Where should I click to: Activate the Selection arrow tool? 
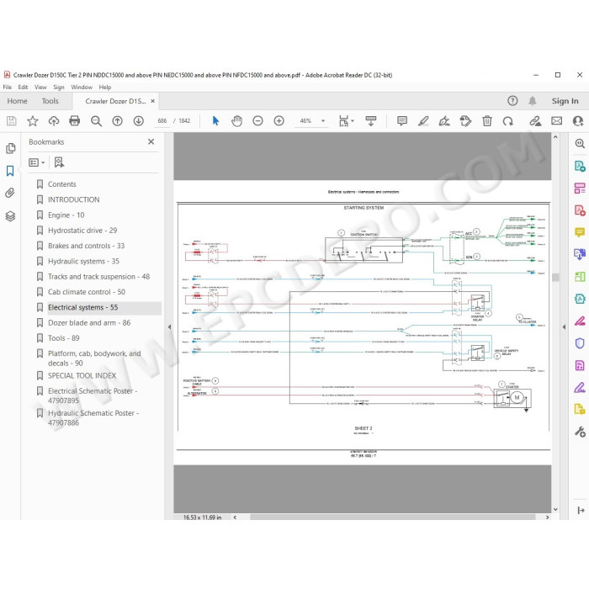[215, 121]
